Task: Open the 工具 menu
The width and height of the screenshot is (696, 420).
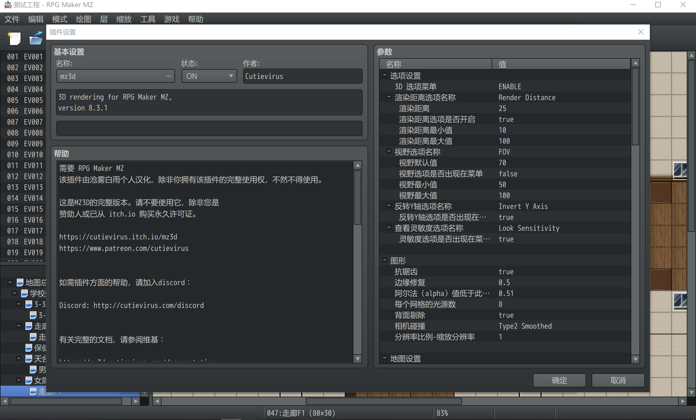Action: [x=148, y=19]
